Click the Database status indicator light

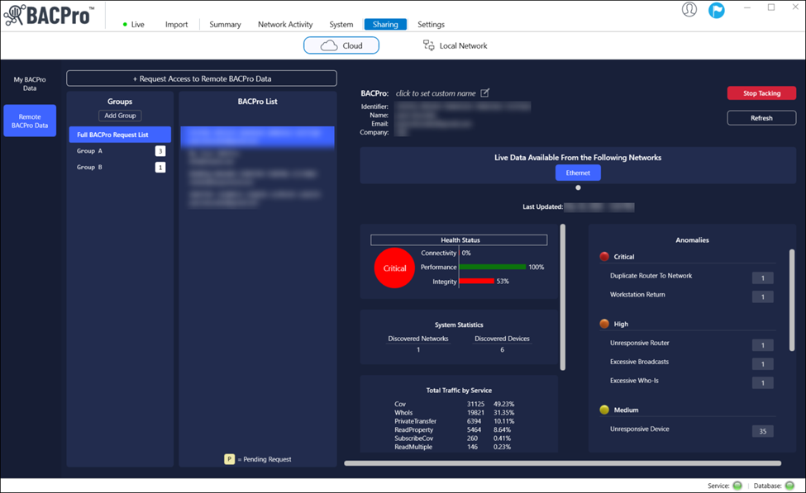point(789,486)
